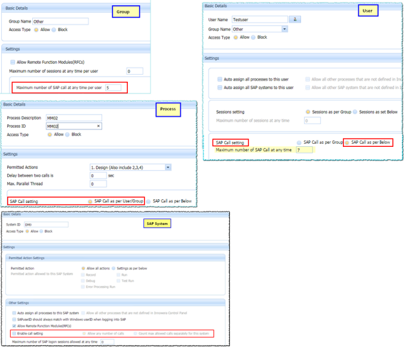The height and width of the screenshot is (348, 405).
Task: Select SAP Call as per User/Group in Process
Action: click(90, 201)
